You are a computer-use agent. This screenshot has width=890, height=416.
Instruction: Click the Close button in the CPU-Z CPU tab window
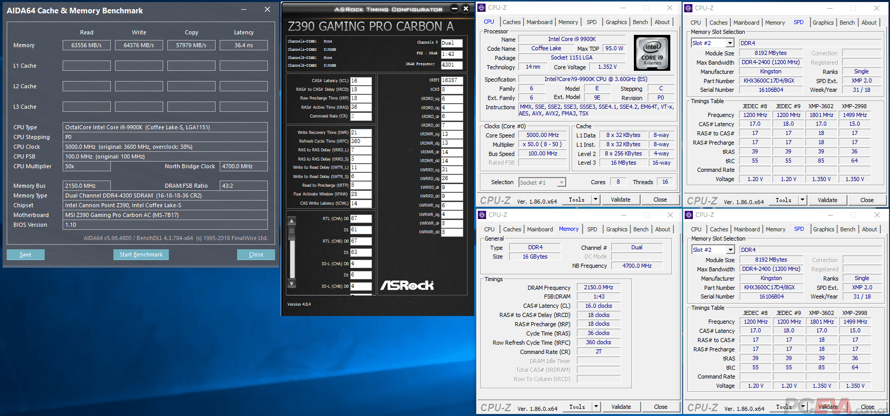661,200
